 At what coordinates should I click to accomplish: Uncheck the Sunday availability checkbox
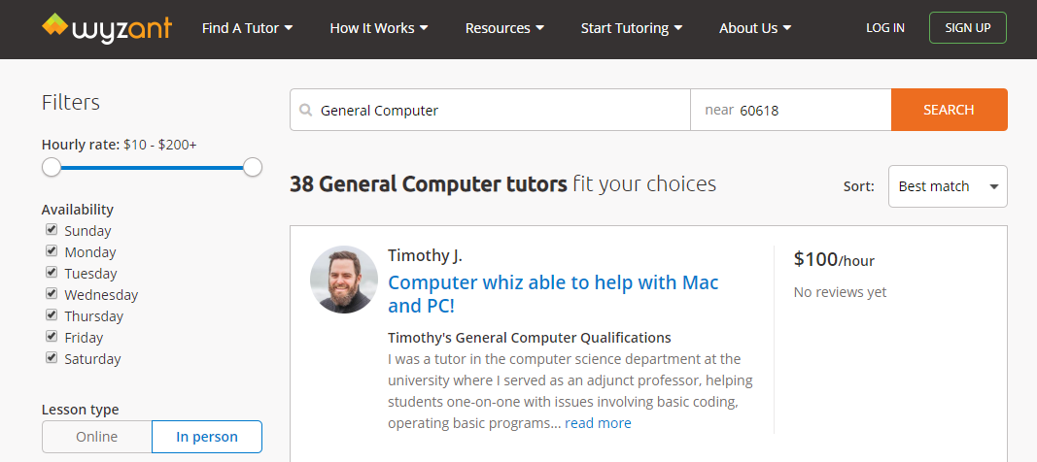coord(52,230)
